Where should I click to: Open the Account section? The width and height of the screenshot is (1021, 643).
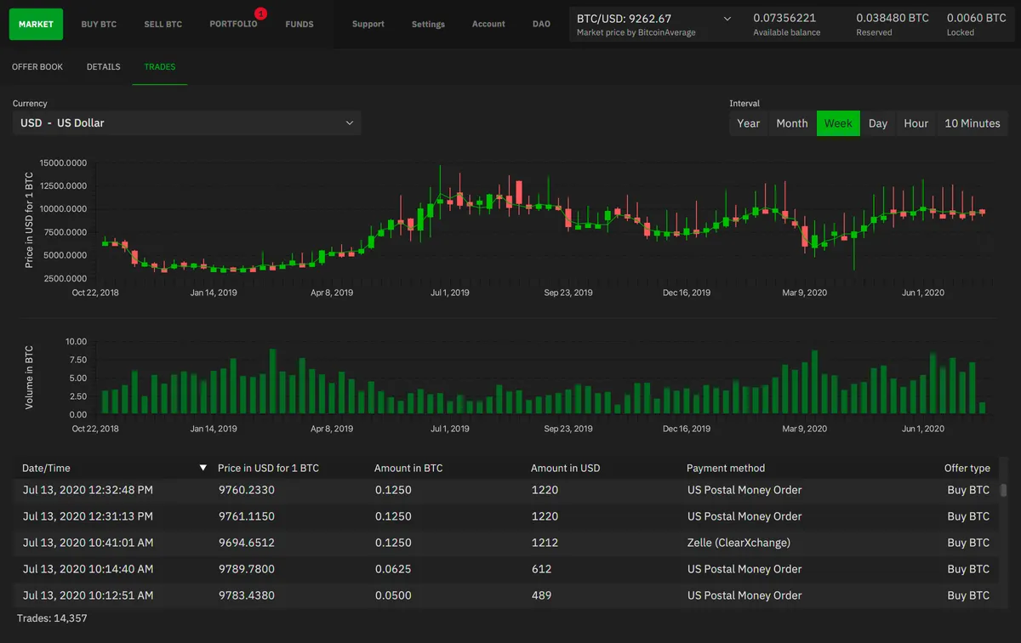[488, 24]
